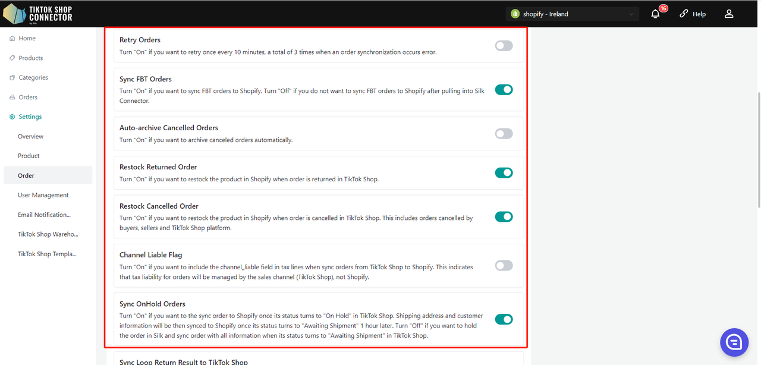This screenshot has width=761, height=365.
Task: Click the Home icon in sidebar
Action: (12, 39)
